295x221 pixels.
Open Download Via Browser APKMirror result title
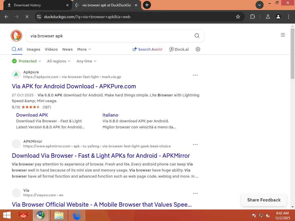[x=101, y=156]
